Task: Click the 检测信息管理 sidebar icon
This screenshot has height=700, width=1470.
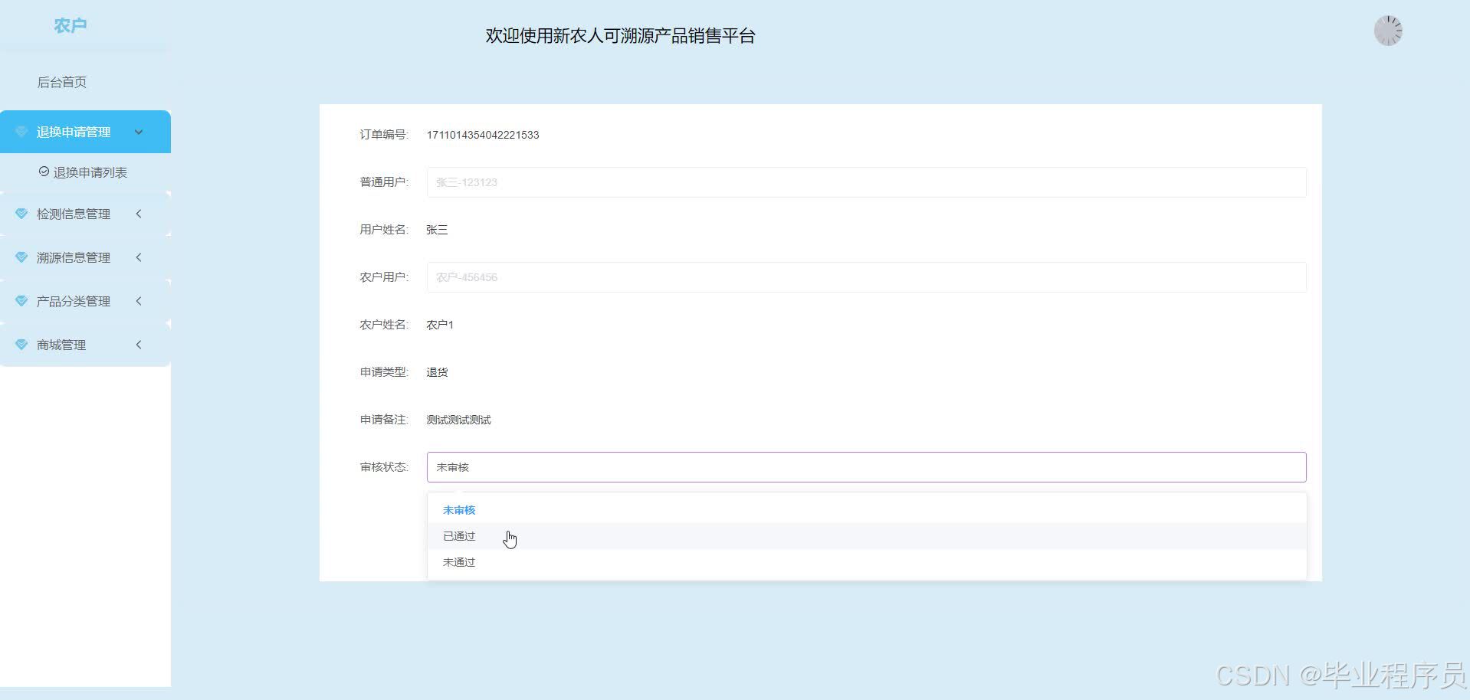Action: (x=21, y=214)
